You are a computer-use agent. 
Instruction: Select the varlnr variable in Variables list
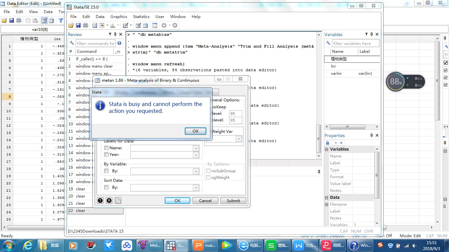tap(352, 73)
